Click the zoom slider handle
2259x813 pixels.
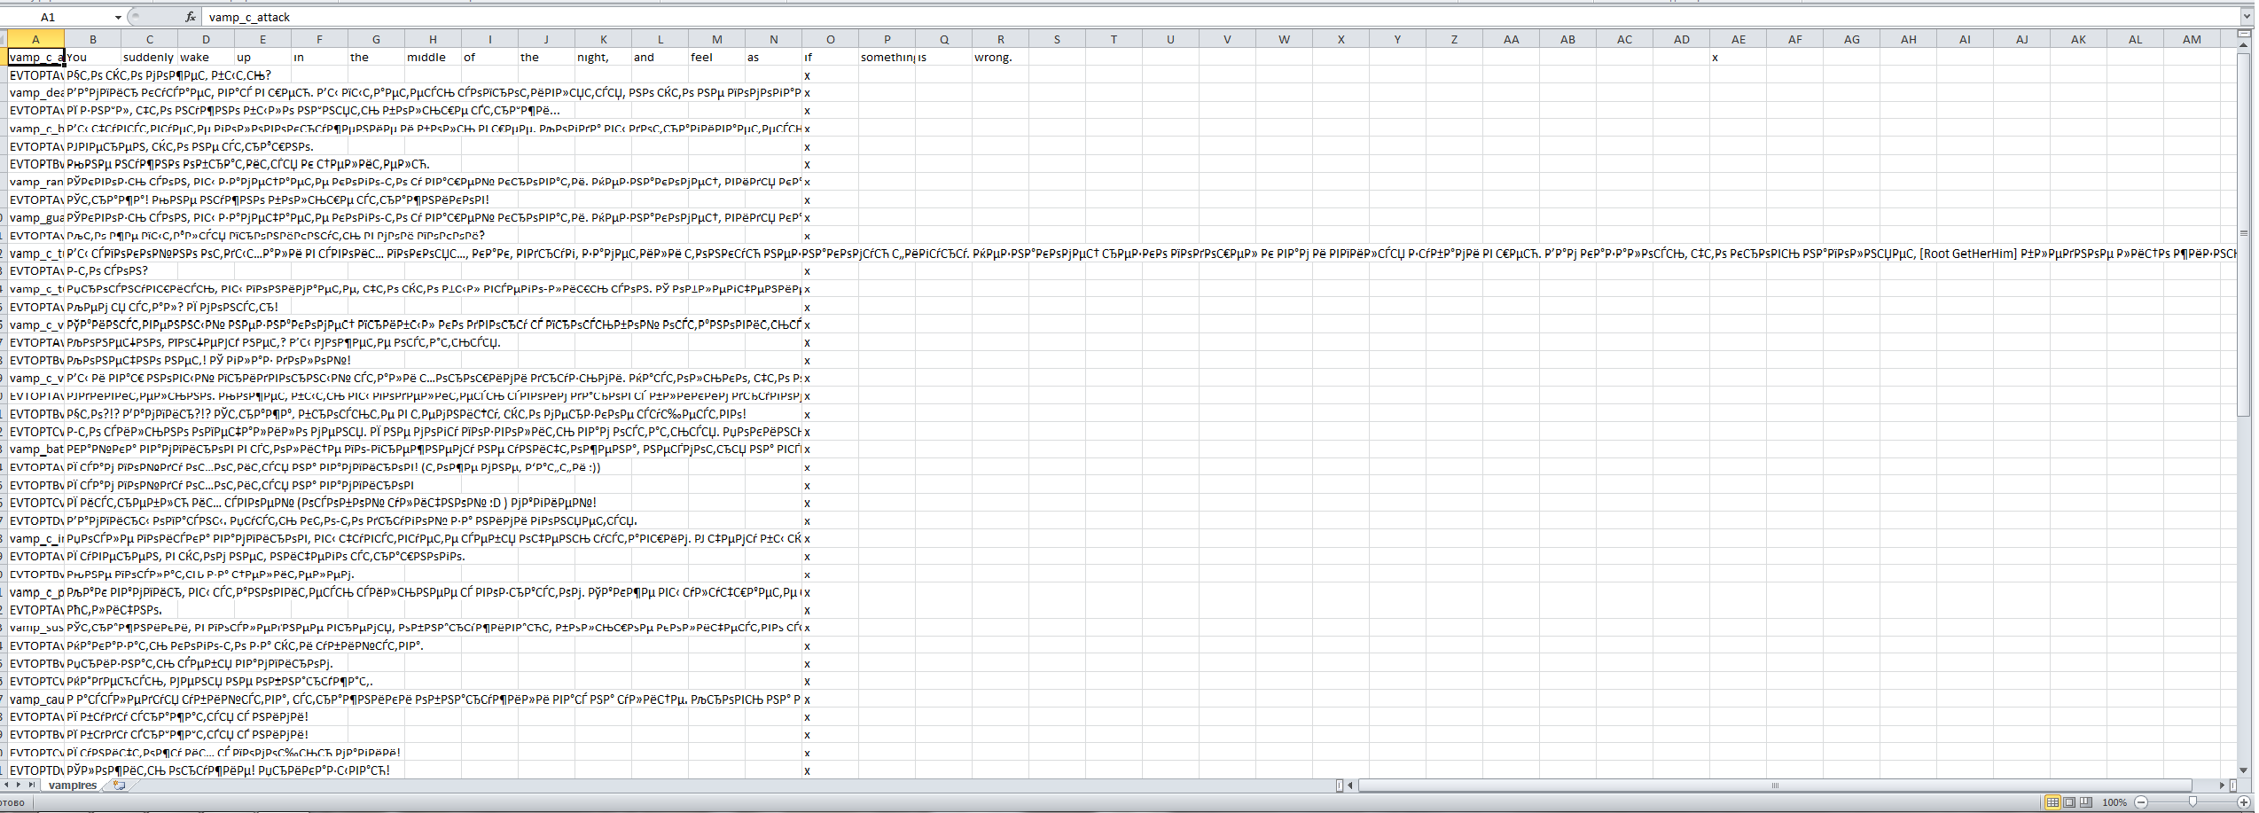tap(2193, 802)
